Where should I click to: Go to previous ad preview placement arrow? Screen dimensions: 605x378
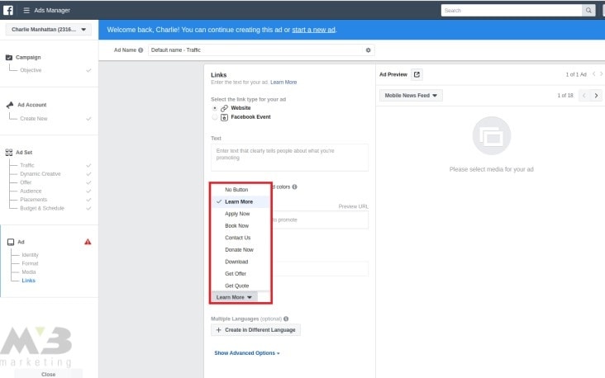pos(584,96)
